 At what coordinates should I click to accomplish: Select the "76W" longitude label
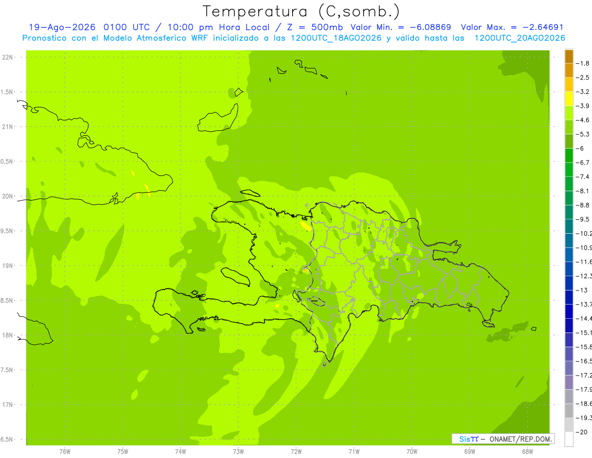pyautogui.click(x=65, y=452)
